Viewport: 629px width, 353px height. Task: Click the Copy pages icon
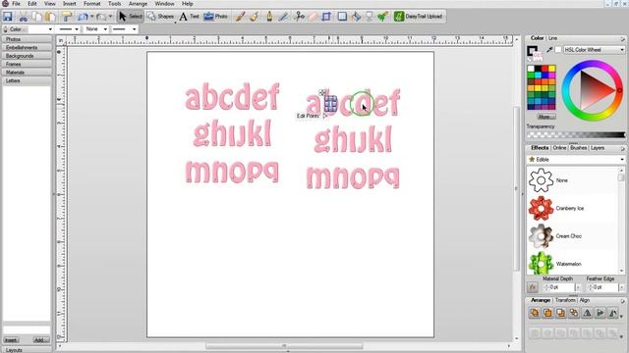(36, 17)
